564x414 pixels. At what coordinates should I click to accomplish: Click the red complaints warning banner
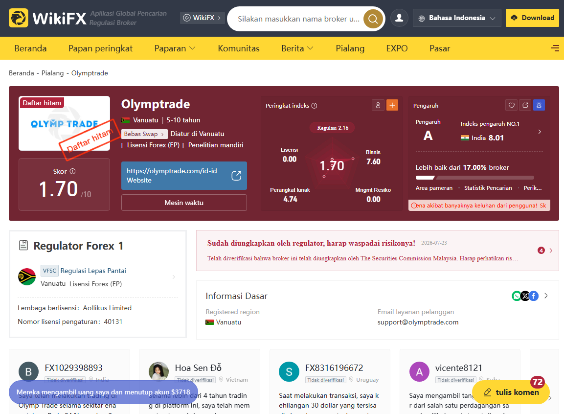coord(479,206)
